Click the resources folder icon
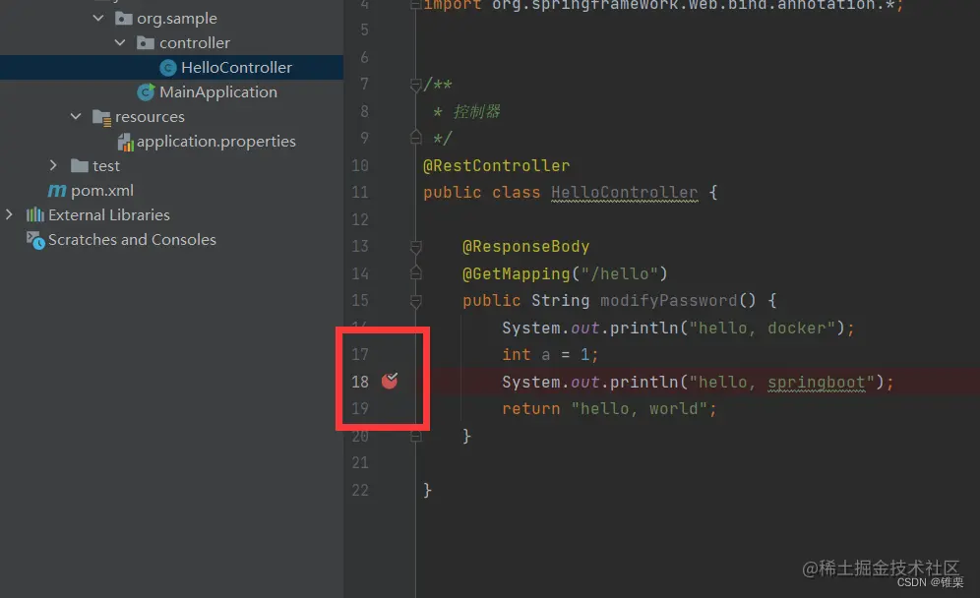The image size is (980, 598). pyautogui.click(x=102, y=117)
